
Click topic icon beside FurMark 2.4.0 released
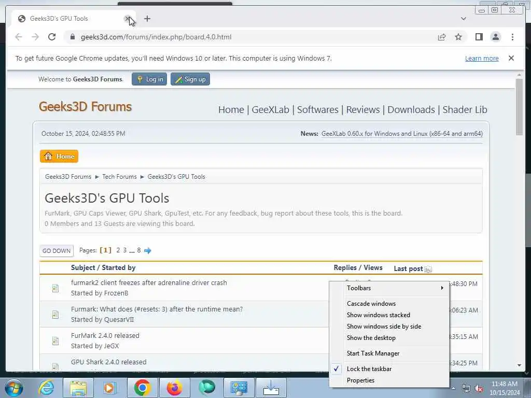point(55,341)
